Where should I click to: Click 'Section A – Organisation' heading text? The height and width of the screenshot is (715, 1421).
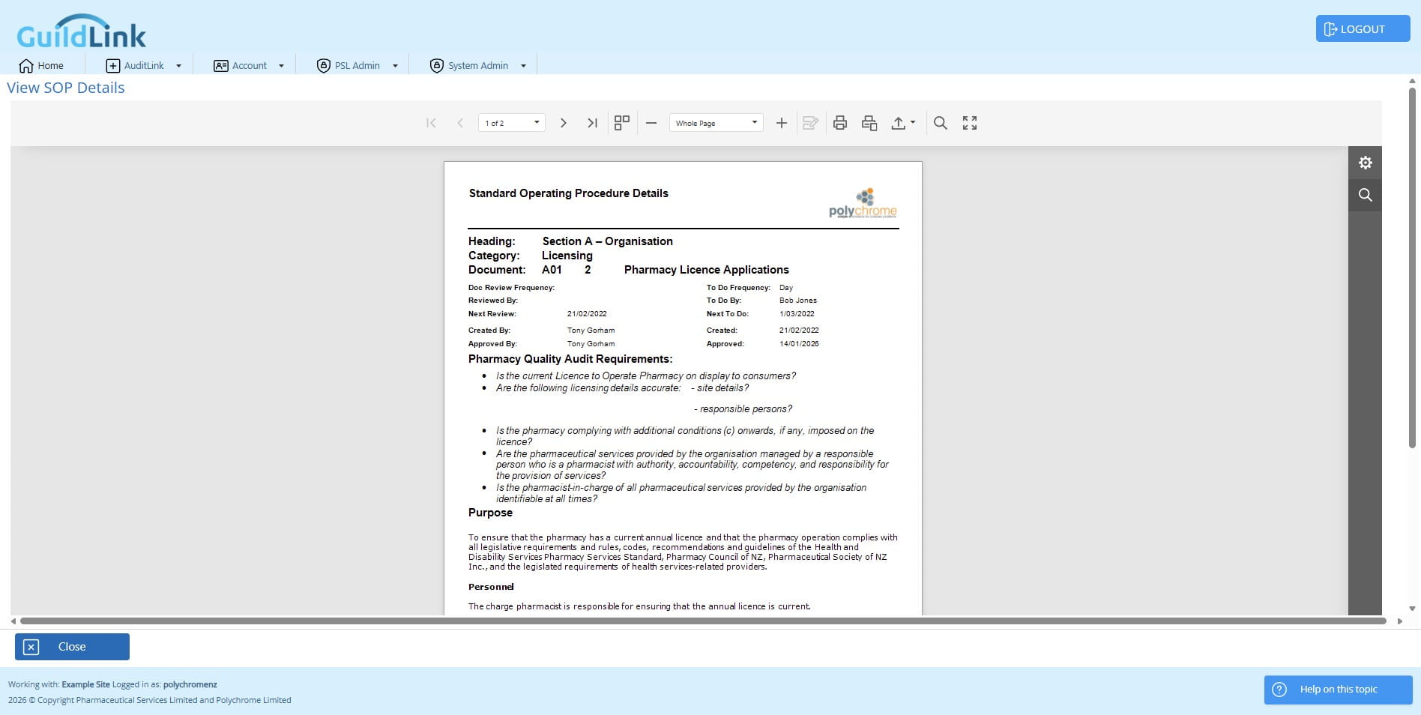607,241
